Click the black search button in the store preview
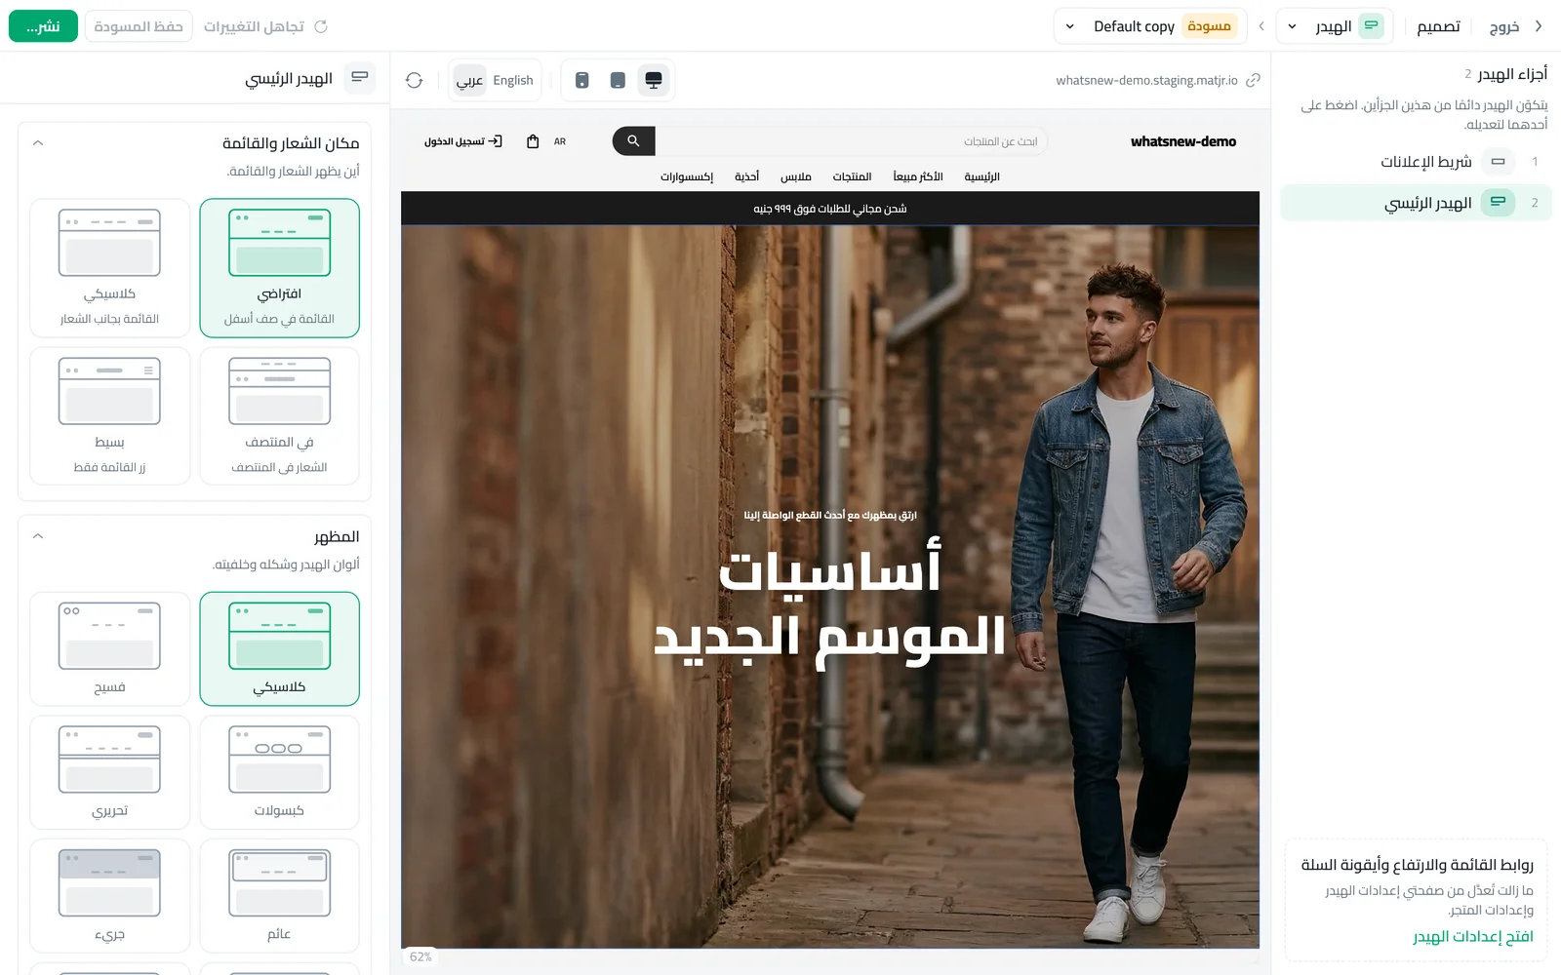The height and width of the screenshot is (975, 1561). [634, 141]
